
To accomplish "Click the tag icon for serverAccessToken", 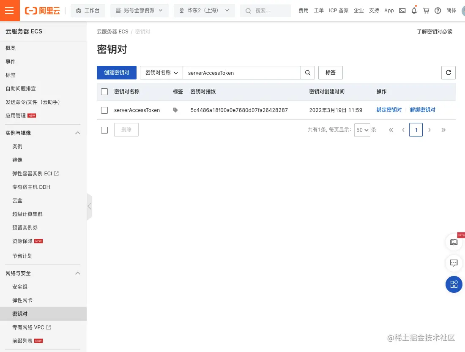I will 175,110.
